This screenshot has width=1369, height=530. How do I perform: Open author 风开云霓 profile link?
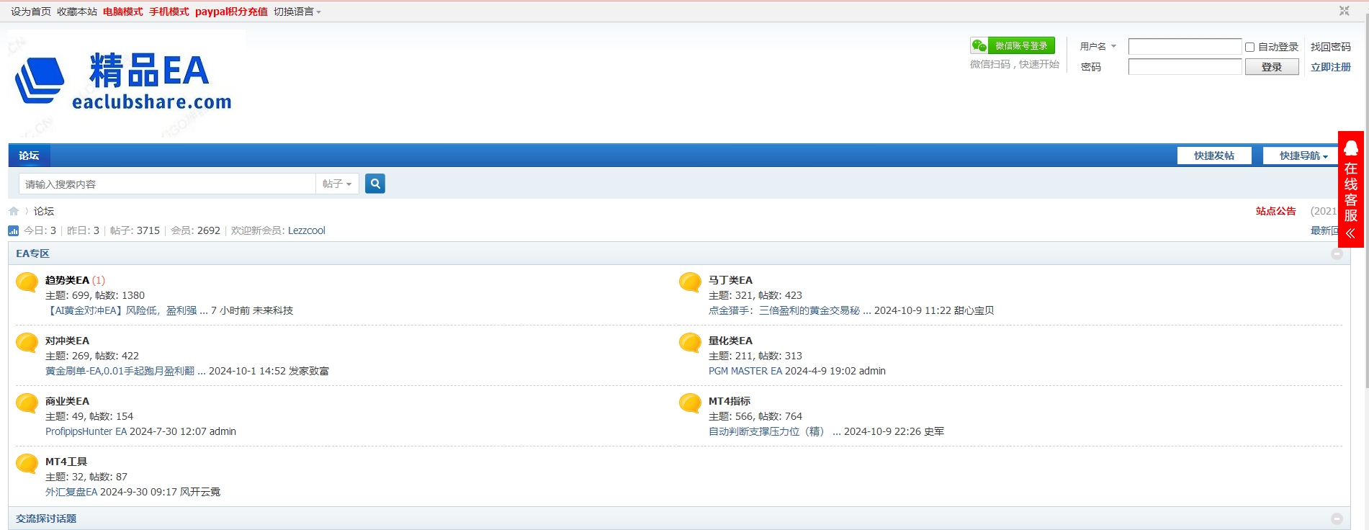point(200,492)
